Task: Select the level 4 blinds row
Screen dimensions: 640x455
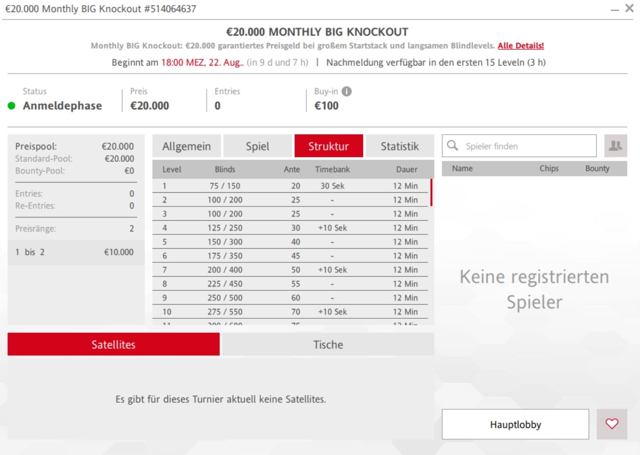Action: pos(290,228)
